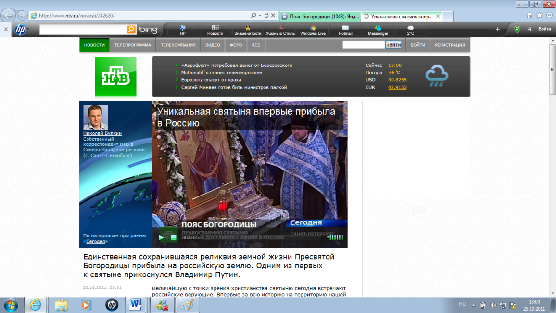
Task: Launch Messenger from the toolbar
Action: coord(378,30)
